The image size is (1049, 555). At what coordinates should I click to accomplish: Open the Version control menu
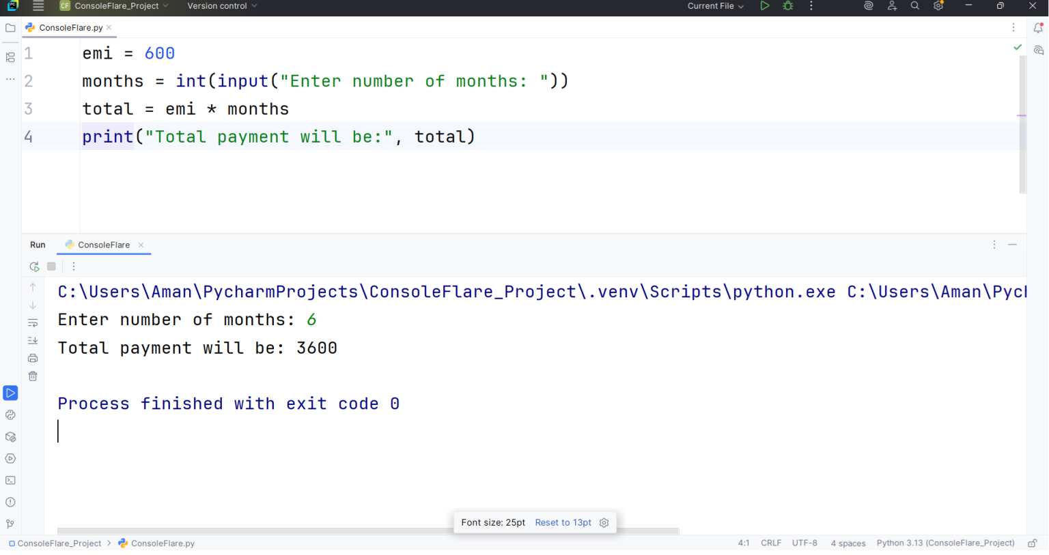click(218, 5)
